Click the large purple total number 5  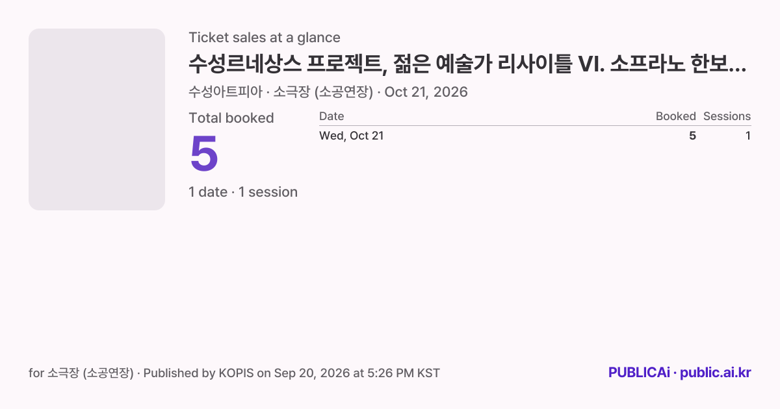pyautogui.click(x=204, y=154)
